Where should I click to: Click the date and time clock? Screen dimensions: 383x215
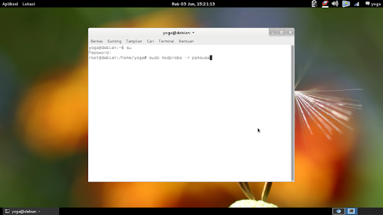tap(193, 4)
